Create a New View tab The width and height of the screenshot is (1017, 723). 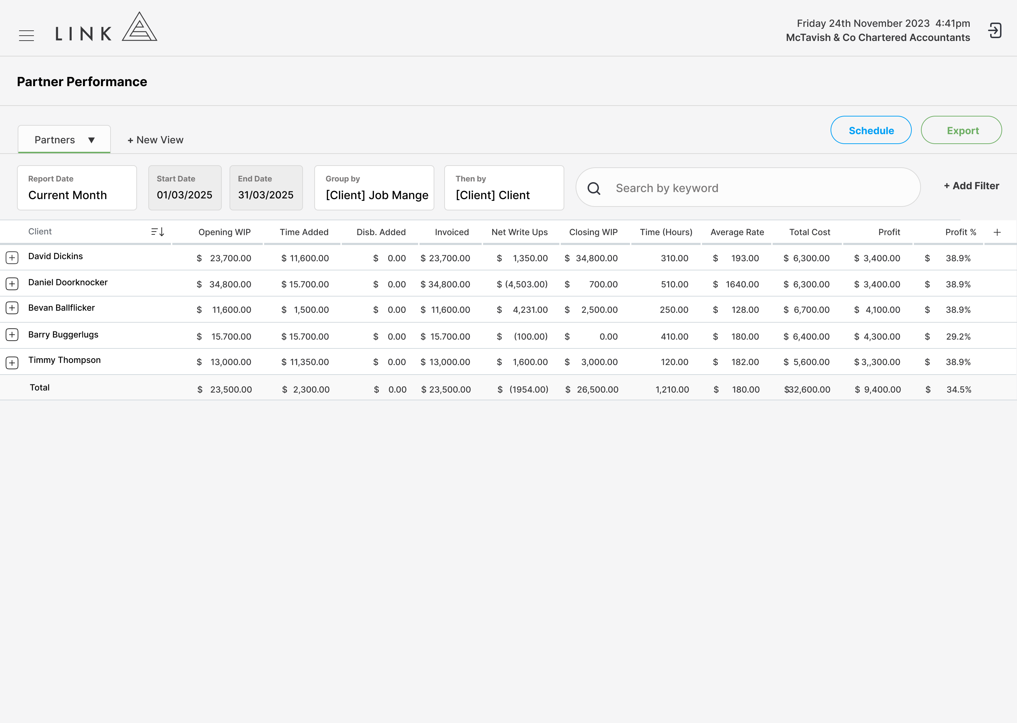(155, 140)
